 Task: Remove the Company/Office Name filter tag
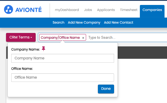[83, 38]
